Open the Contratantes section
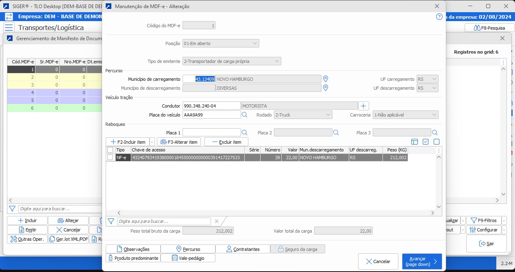515x272 pixels. coord(243,249)
